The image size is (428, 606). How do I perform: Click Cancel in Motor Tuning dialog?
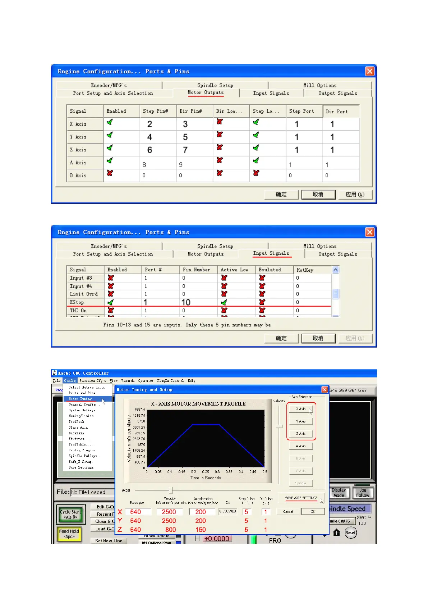288,511
